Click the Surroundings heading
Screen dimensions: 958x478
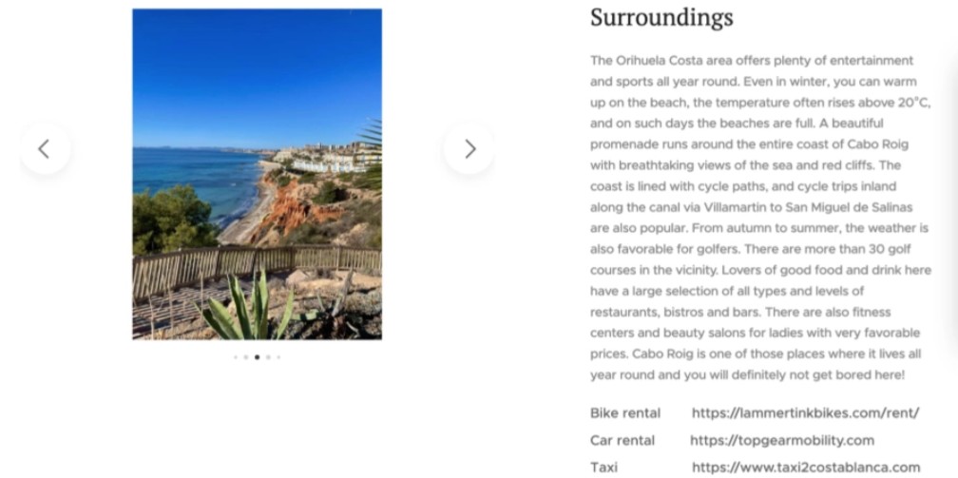[x=661, y=18]
